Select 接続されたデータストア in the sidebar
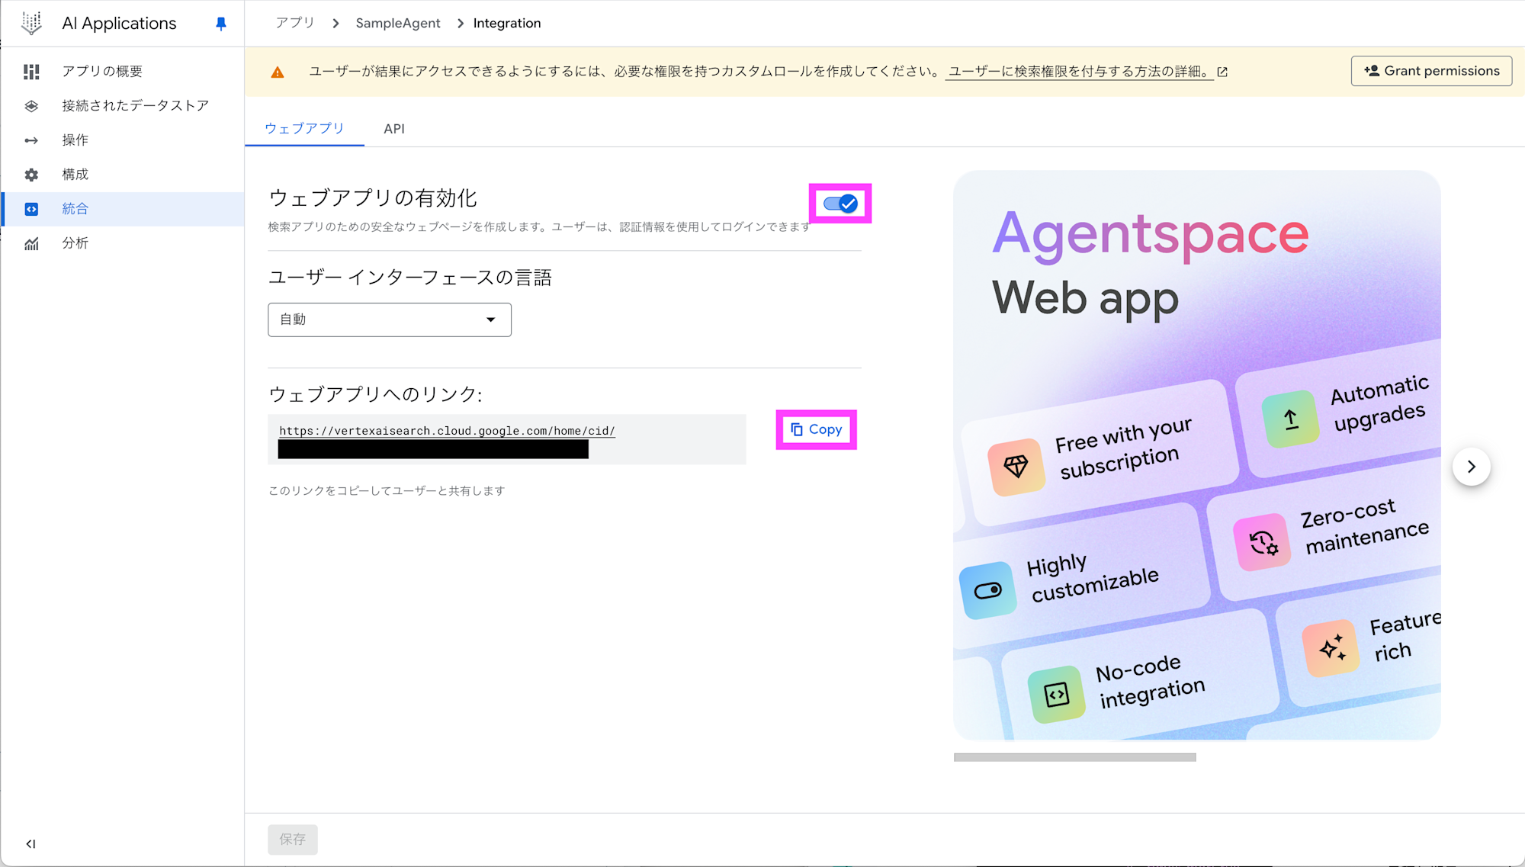1525x867 pixels. point(123,105)
